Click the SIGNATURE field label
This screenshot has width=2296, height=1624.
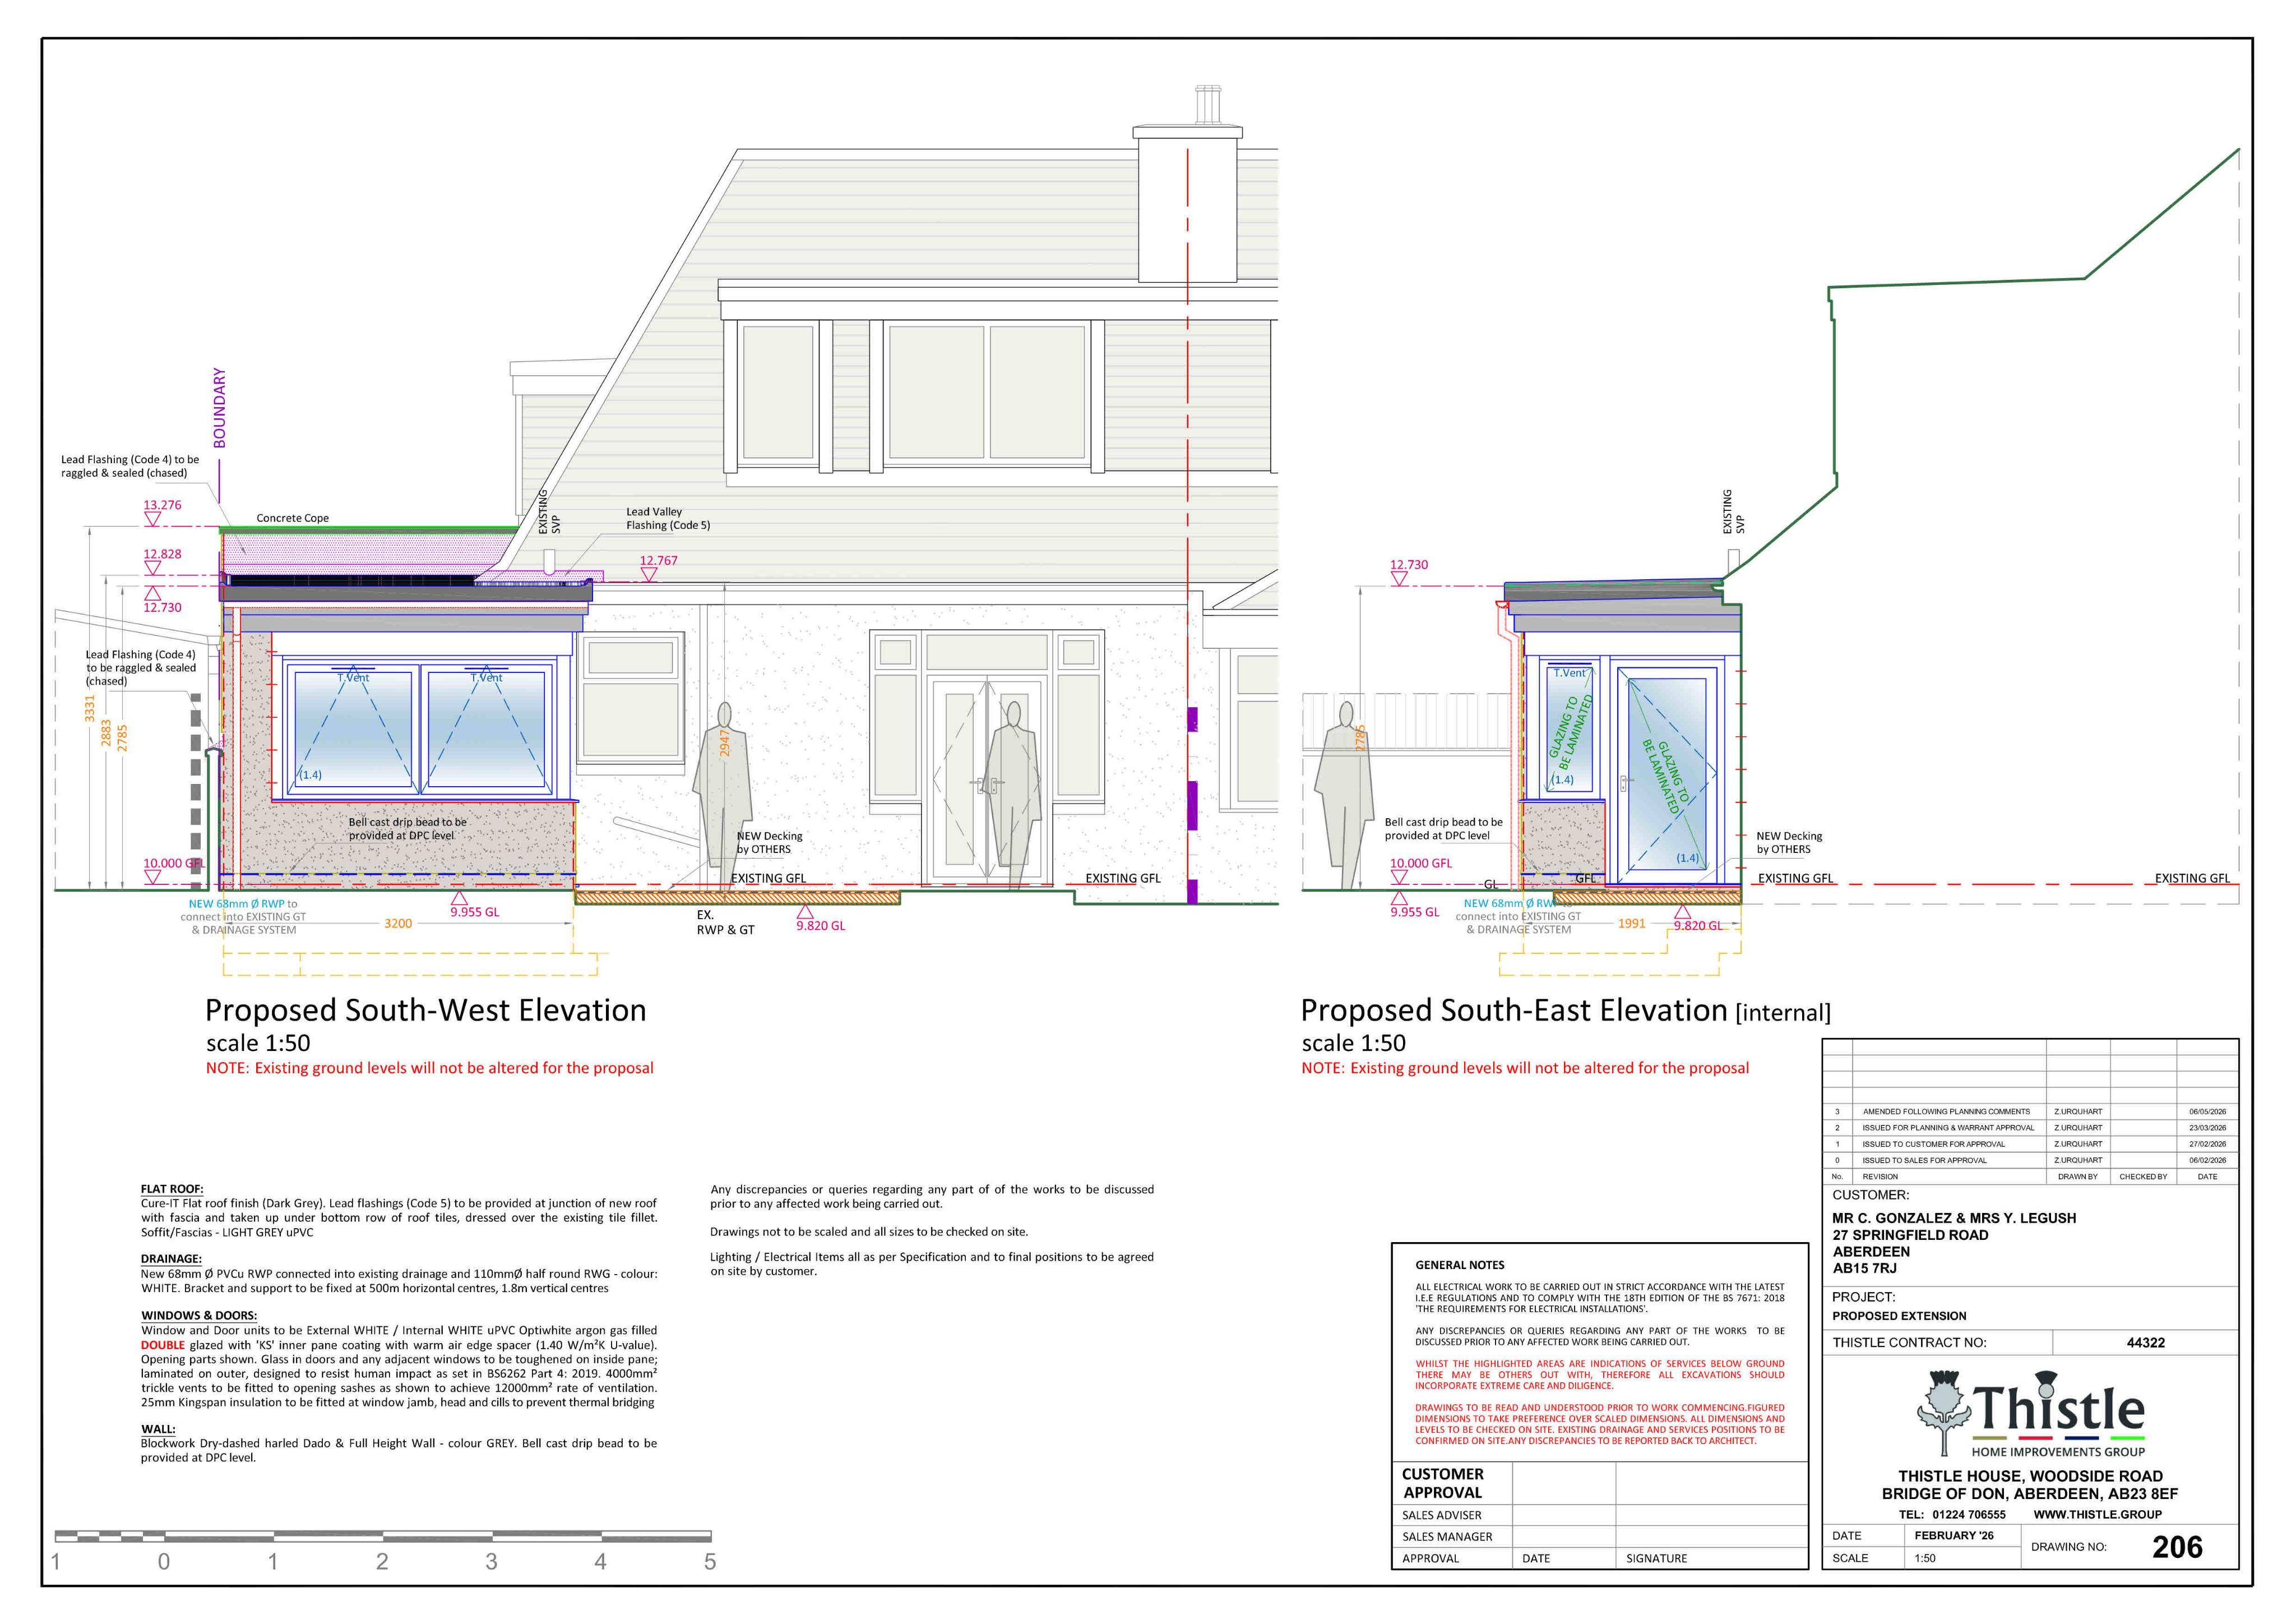tap(1656, 1559)
